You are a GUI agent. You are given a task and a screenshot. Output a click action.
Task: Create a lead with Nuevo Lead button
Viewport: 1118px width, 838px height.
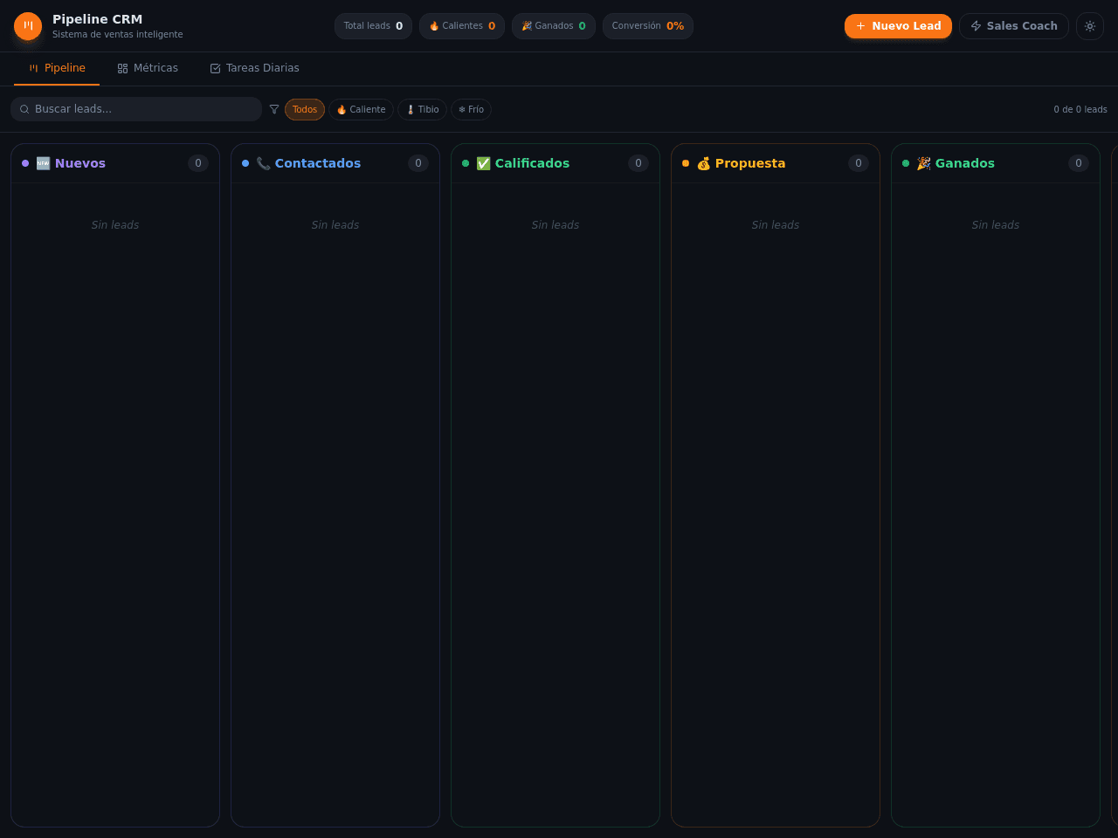898,26
